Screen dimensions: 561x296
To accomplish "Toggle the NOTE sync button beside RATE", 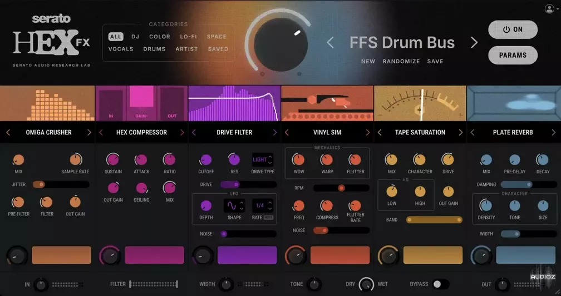I will (x=268, y=218).
